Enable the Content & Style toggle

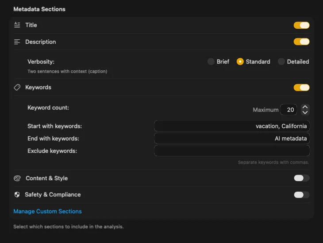click(302, 178)
